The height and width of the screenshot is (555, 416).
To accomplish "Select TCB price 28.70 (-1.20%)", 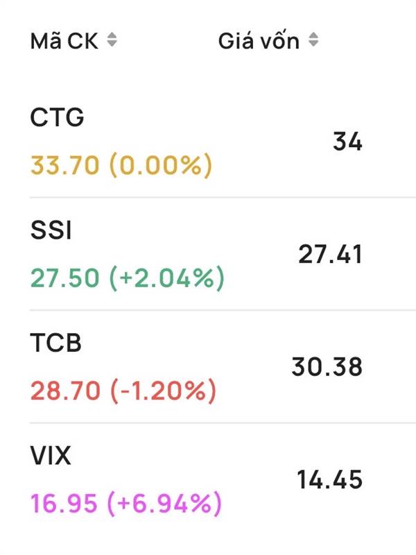I will coord(123,391).
